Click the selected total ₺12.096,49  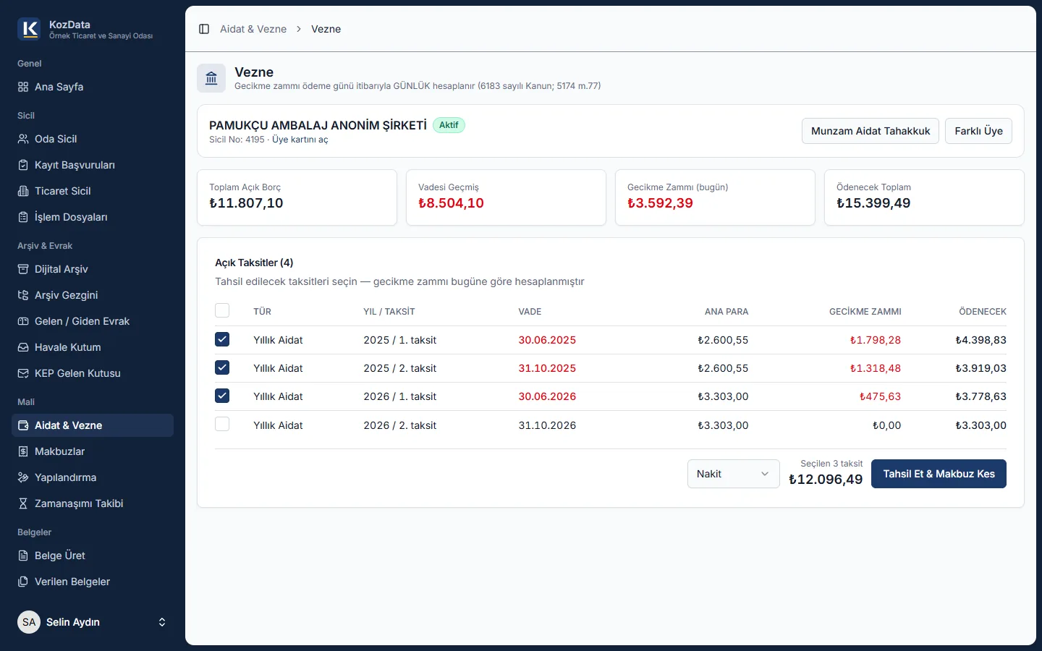click(x=826, y=480)
